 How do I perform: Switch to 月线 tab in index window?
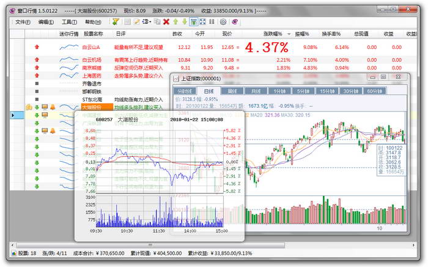[x=256, y=91]
